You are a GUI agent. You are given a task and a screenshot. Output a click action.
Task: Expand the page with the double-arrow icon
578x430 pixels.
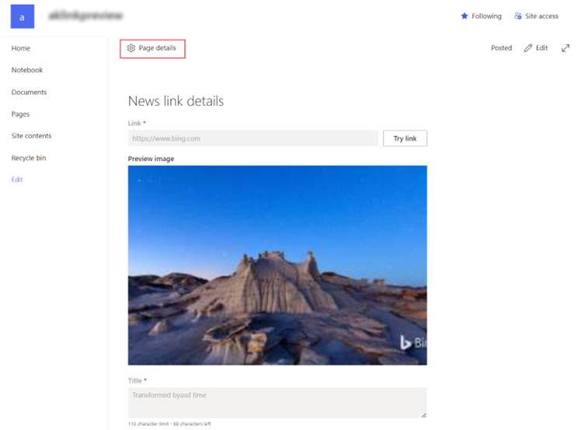(566, 48)
